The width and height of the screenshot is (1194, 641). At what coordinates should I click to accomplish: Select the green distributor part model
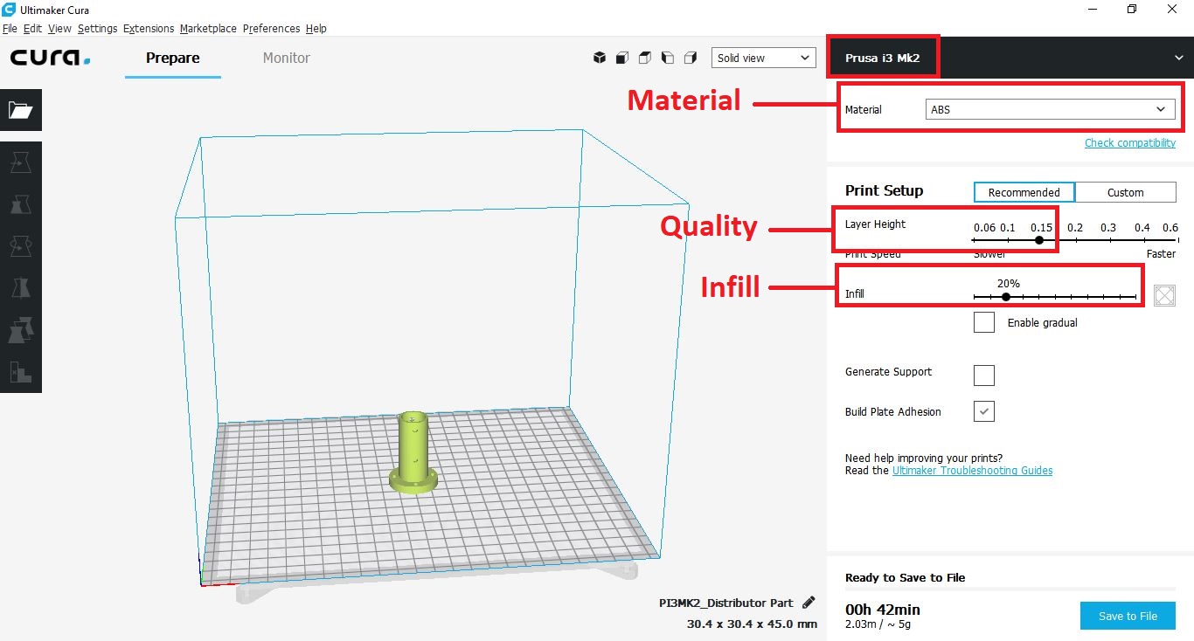[413, 452]
